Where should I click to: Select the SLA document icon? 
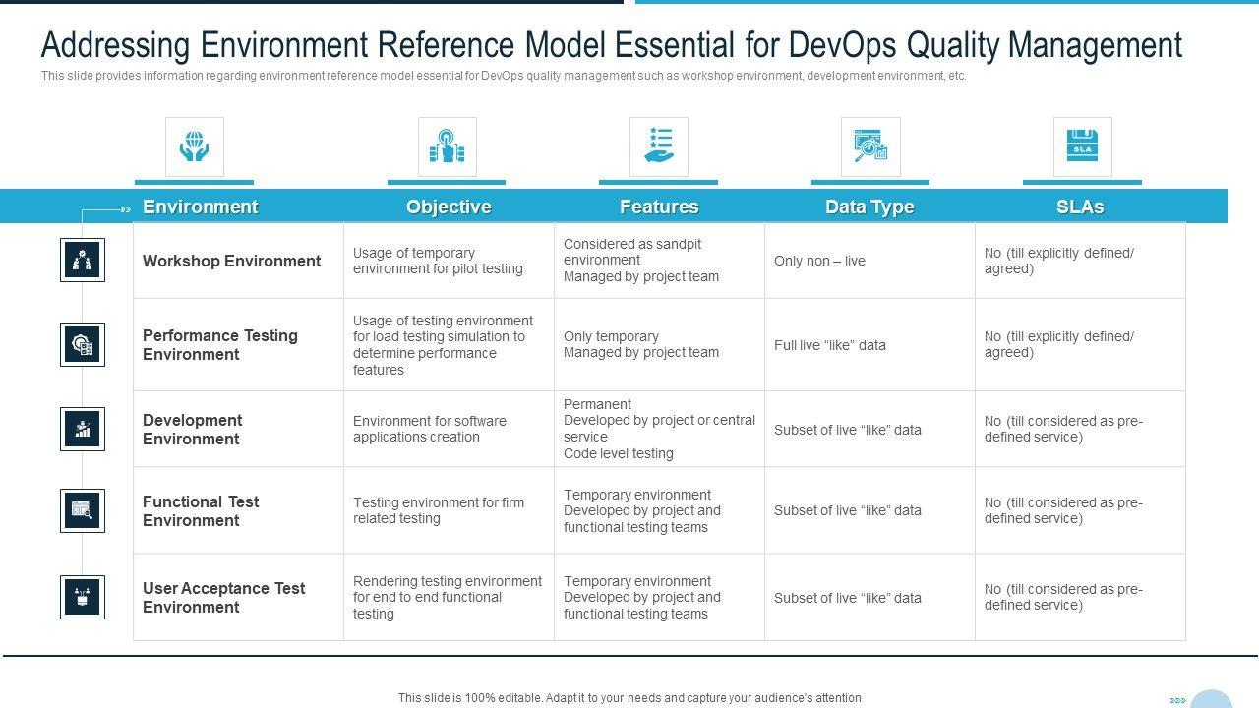click(1082, 147)
